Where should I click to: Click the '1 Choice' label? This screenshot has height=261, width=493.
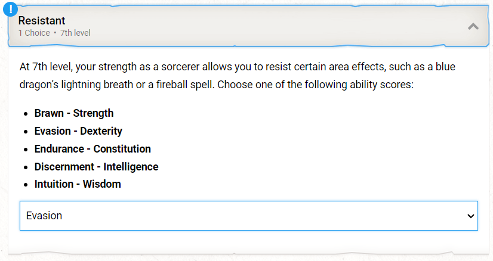[x=34, y=33]
